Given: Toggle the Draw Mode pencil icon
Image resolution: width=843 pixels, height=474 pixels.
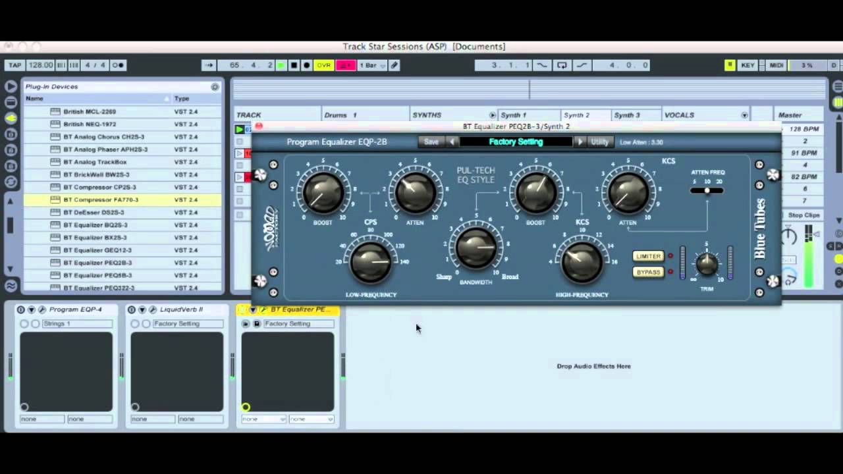Looking at the screenshot, I should click(x=394, y=65).
